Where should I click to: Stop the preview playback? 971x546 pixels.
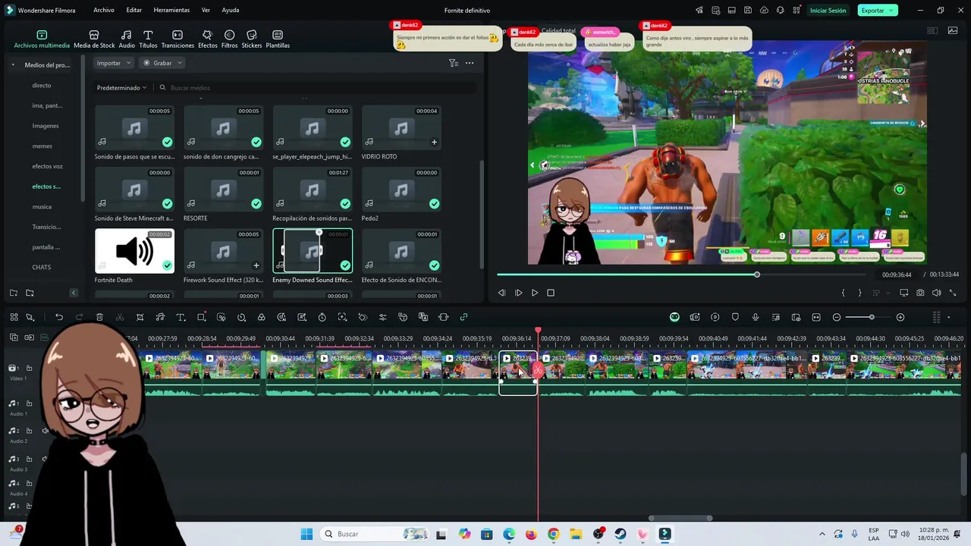tap(551, 293)
